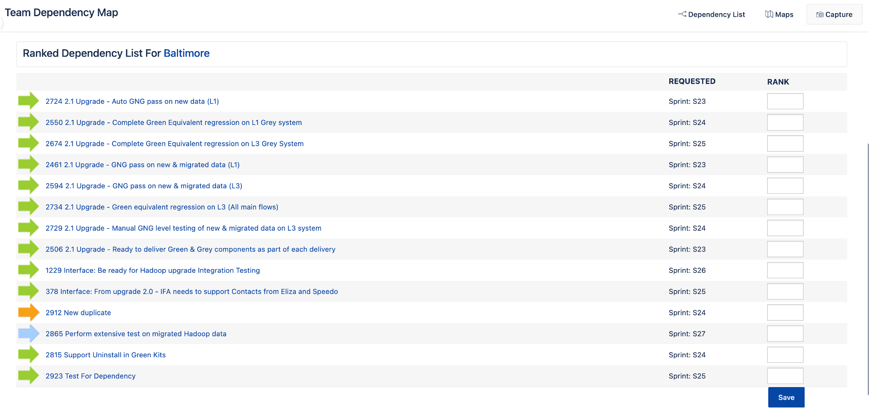
Task: Save the dependency rankings
Action: (x=786, y=397)
